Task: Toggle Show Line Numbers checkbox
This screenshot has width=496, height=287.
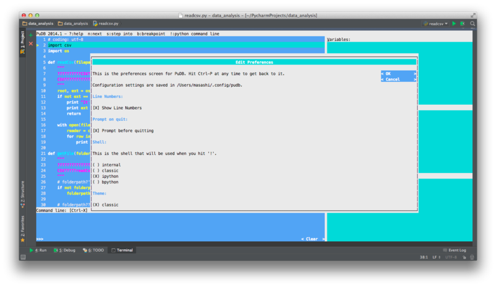Action: point(117,108)
